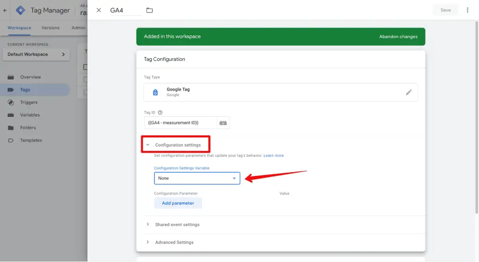This screenshot has height=262, width=479.
Task: Switch to the Workspace tab
Action: pos(19,28)
